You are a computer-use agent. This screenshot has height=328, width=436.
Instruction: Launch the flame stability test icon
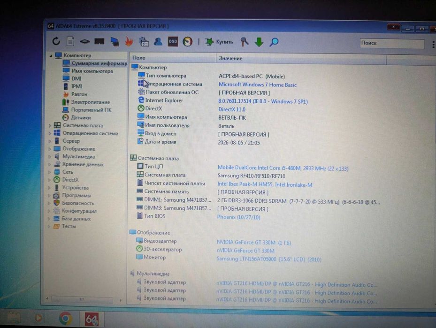pos(129,41)
